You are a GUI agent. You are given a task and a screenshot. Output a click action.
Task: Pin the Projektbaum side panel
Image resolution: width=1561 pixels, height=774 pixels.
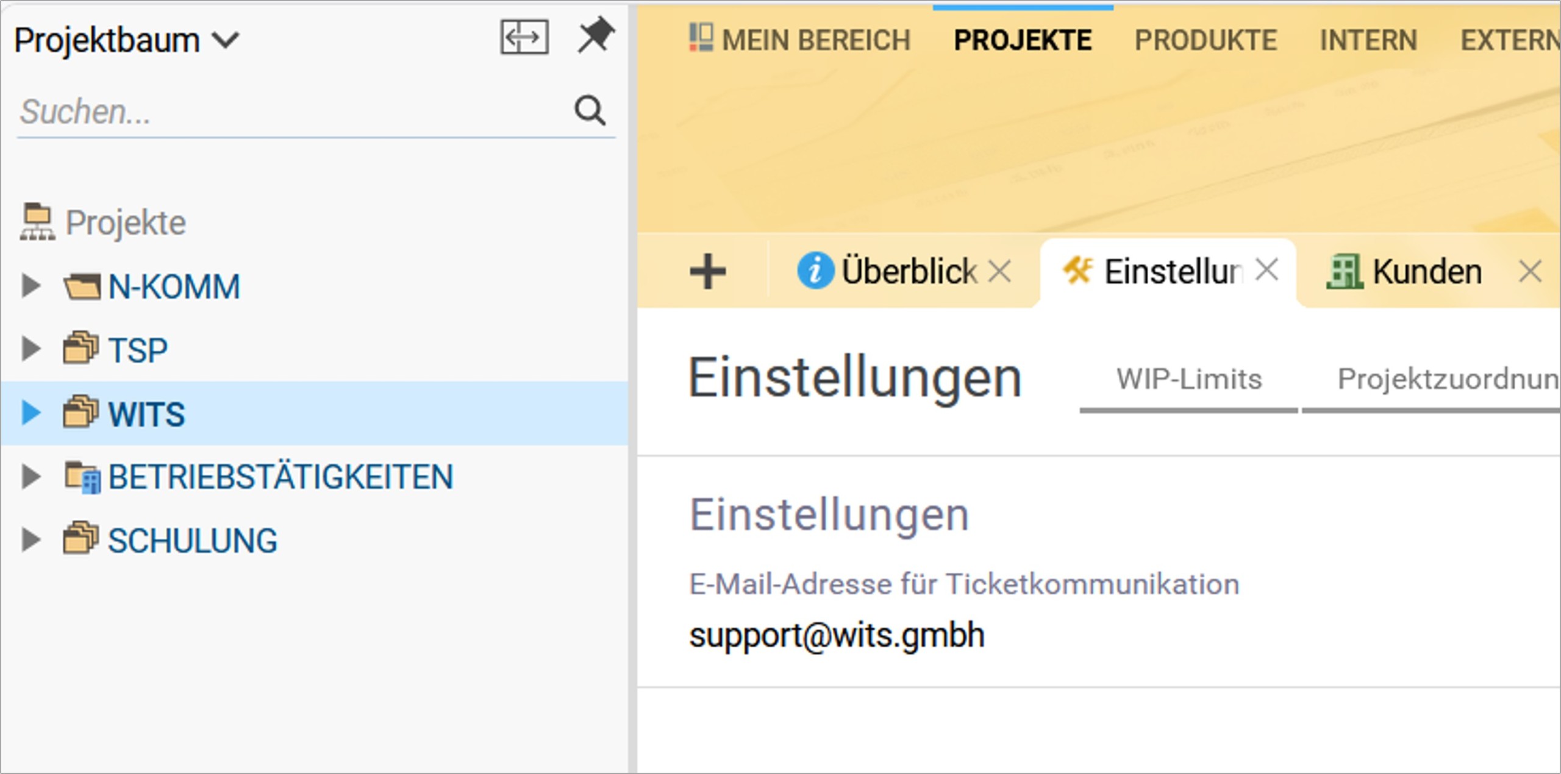click(596, 35)
